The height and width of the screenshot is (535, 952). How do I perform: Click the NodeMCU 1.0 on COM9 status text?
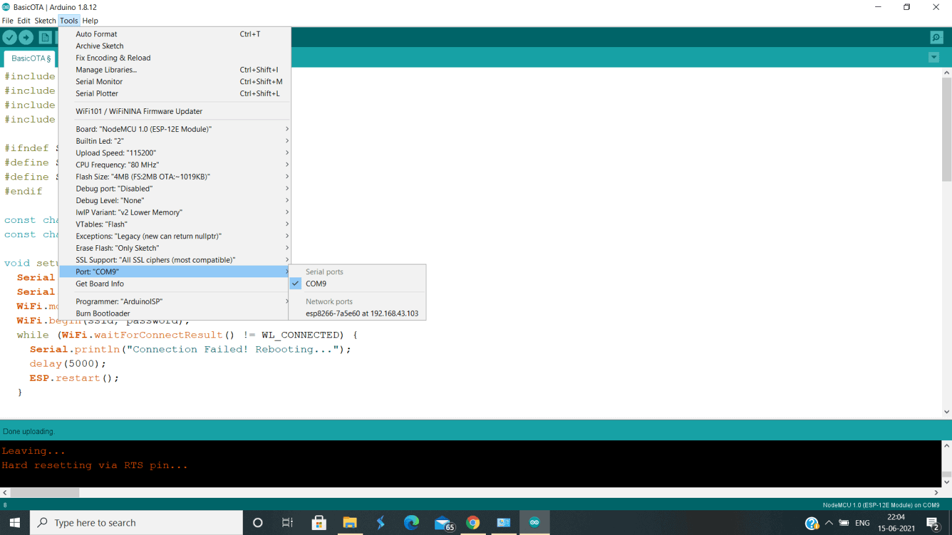(x=881, y=505)
